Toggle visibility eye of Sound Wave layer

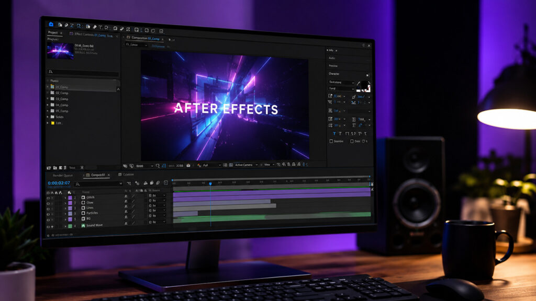tap(48, 227)
